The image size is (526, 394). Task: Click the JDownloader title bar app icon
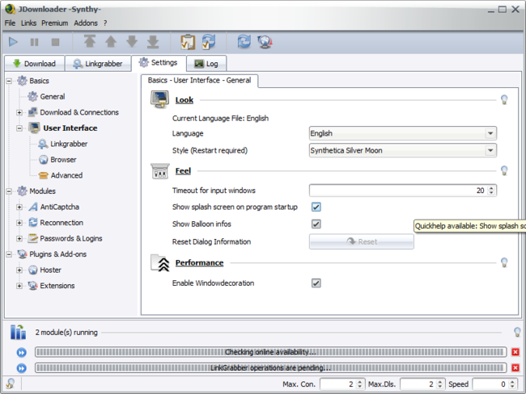point(10,9)
